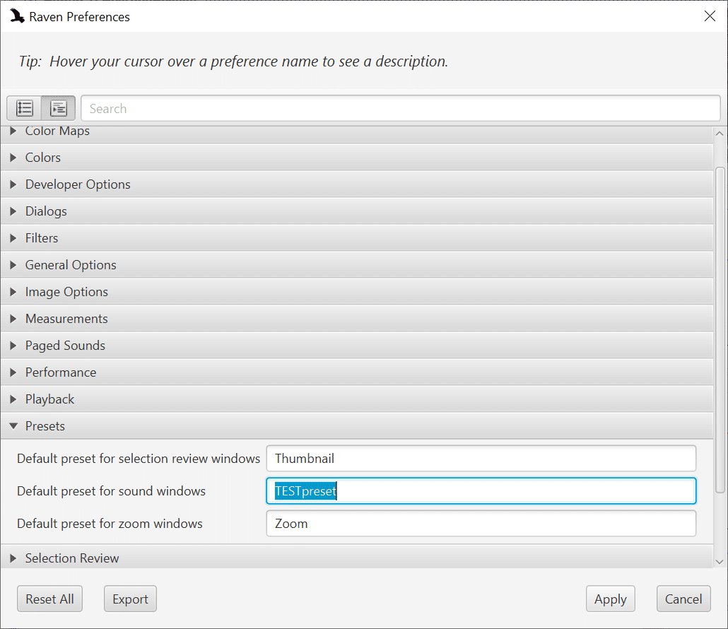Select the Playback header label
The image size is (728, 629).
[49, 399]
